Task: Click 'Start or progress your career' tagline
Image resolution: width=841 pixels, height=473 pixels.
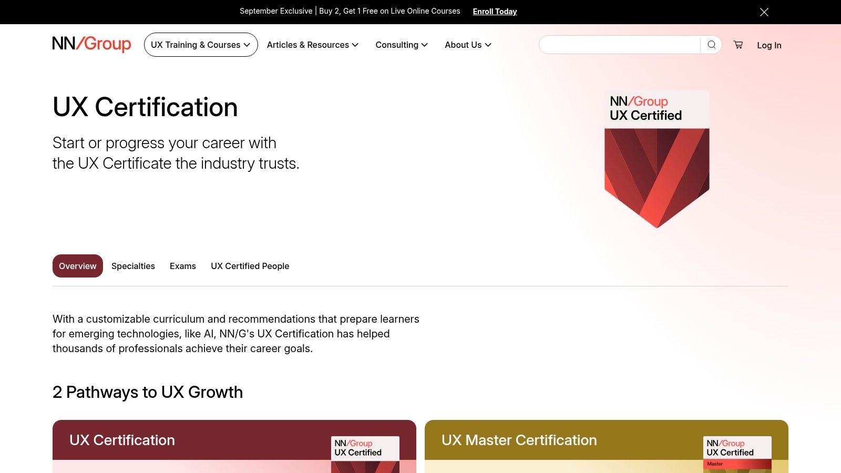Action: click(x=176, y=153)
